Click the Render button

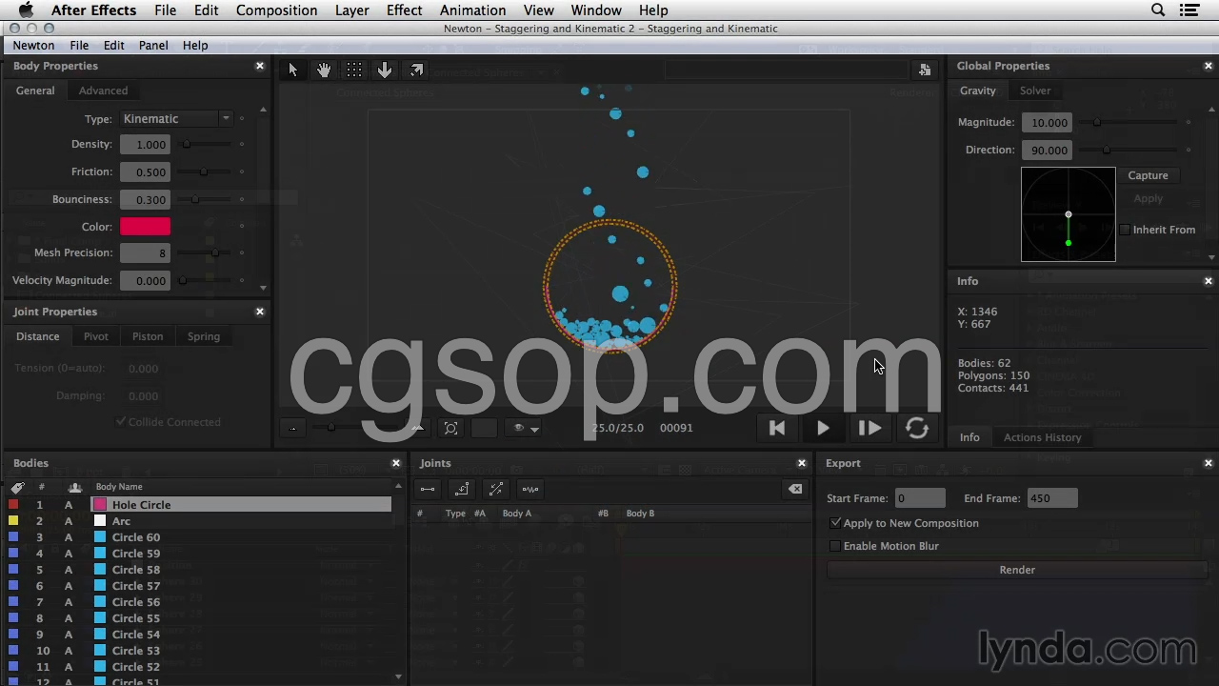pyautogui.click(x=1017, y=570)
